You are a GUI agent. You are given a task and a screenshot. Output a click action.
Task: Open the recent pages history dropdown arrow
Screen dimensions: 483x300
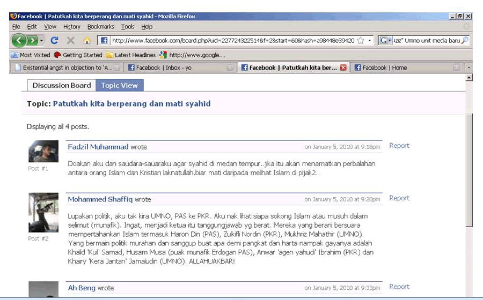[x=41, y=41]
